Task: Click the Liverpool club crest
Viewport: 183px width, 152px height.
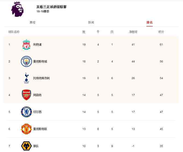Action: (26, 45)
